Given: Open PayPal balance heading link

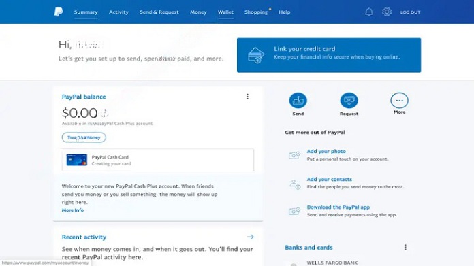Looking at the screenshot, I should pyautogui.click(x=84, y=97).
